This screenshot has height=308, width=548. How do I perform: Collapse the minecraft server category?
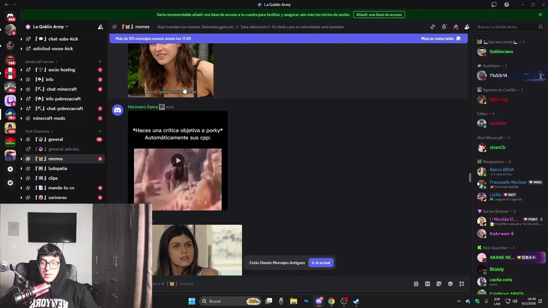pos(41,62)
